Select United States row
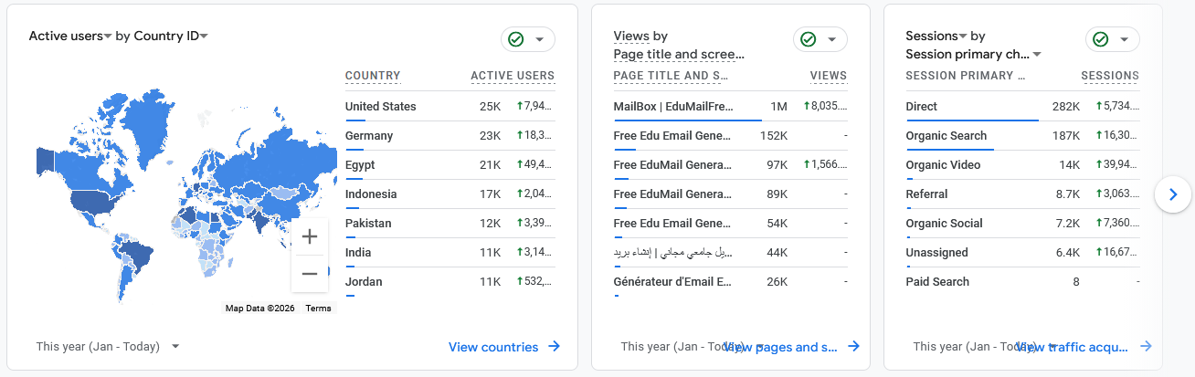Viewport: 1195px width, 377px height. 450,107
